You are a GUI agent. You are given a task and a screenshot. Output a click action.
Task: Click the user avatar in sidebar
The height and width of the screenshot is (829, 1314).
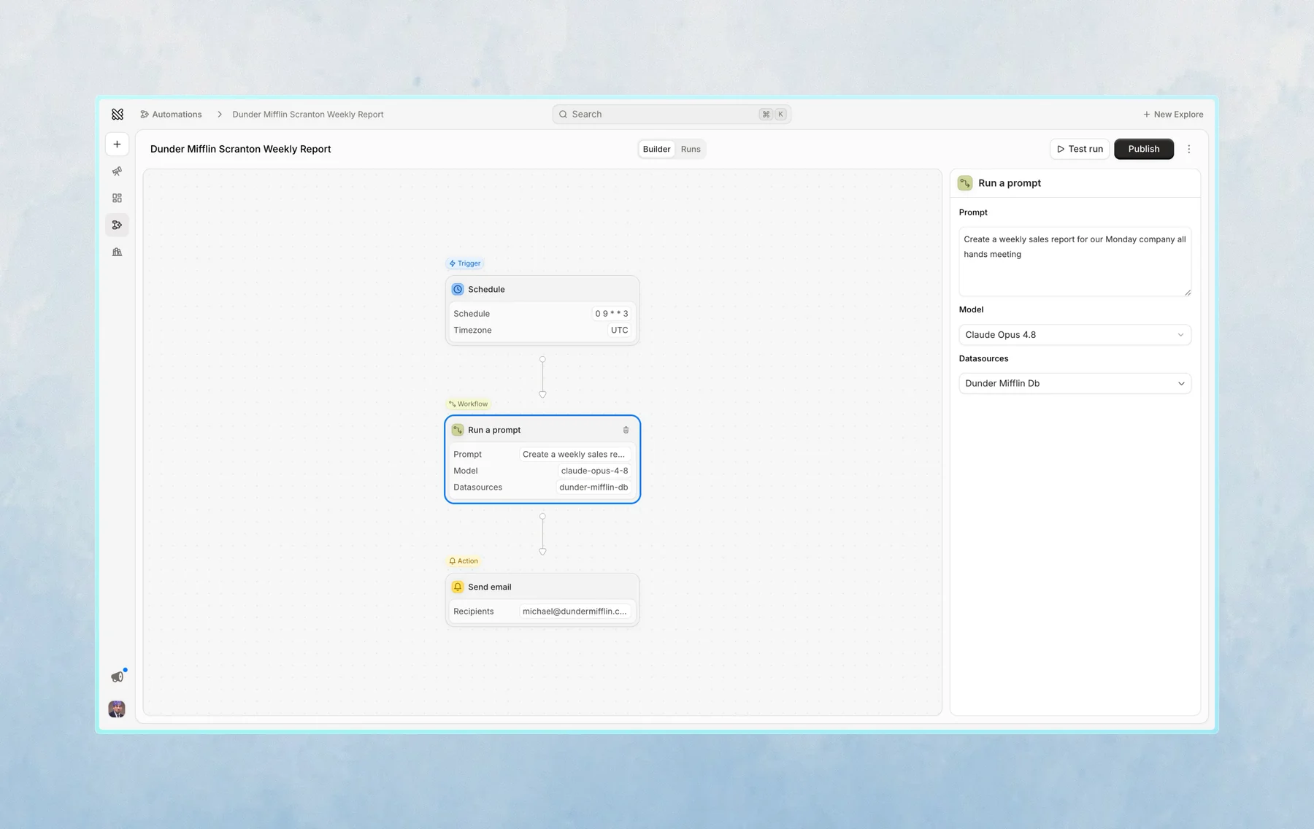[x=117, y=709]
